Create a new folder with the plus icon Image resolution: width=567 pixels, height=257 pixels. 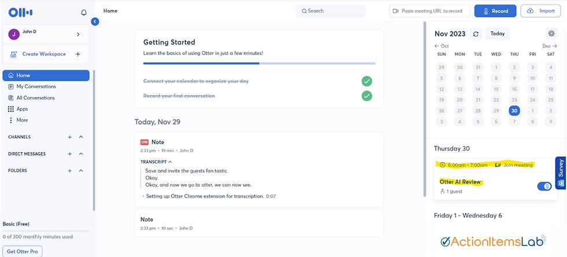click(x=69, y=171)
